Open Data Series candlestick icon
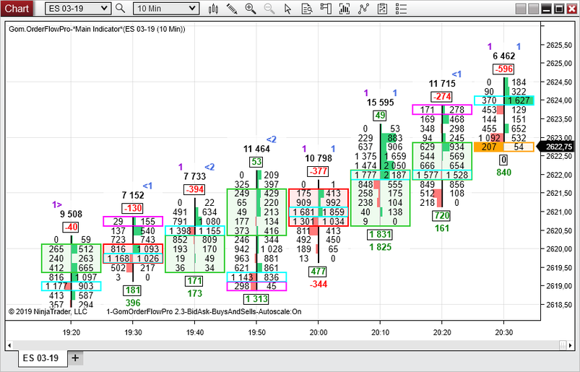The image size is (580, 372). tap(213, 9)
